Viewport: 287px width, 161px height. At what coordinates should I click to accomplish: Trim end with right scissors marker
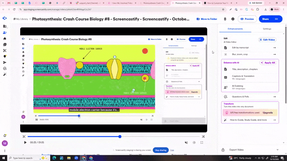(203, 136)
